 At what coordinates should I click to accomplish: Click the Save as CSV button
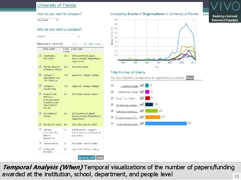[87, 157]
